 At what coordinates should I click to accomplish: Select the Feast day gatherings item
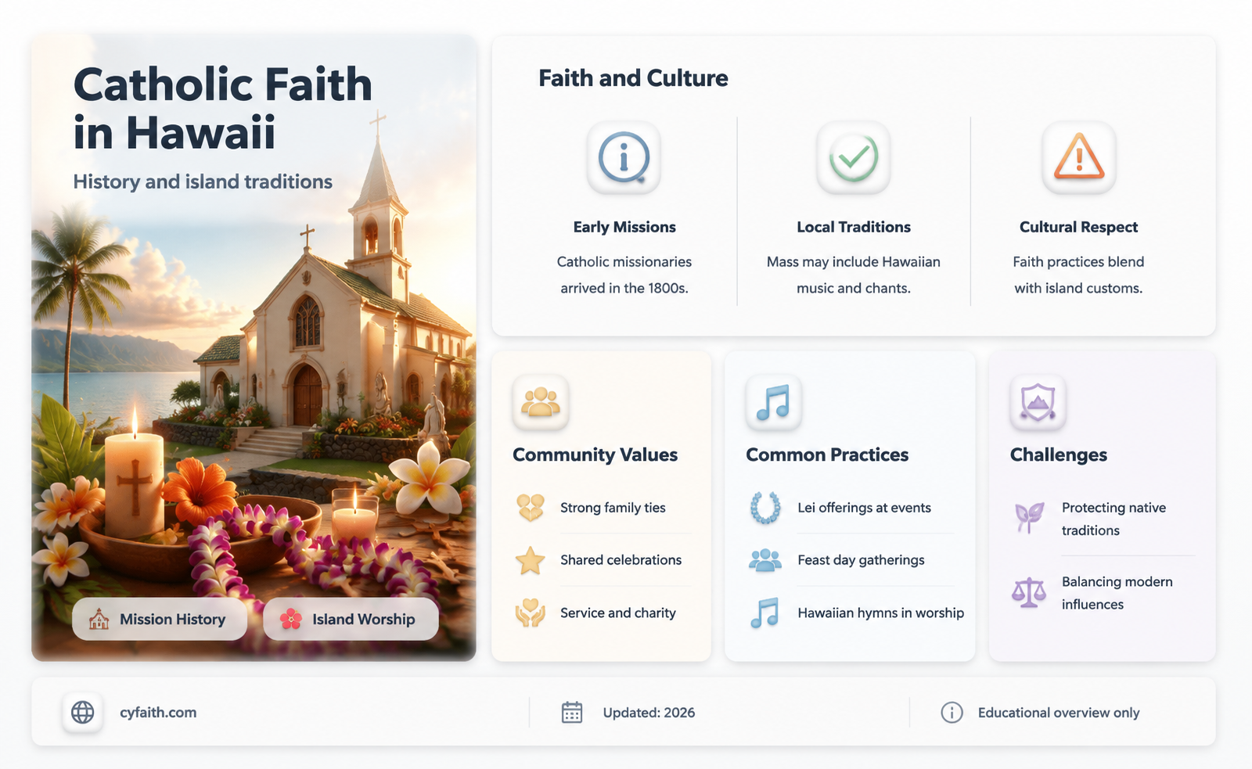(x=851, y=560)
